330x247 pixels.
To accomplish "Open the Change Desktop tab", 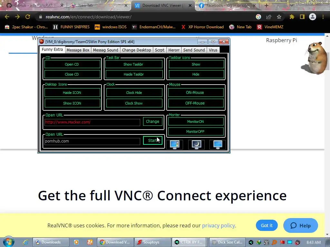I will (136, 50).
